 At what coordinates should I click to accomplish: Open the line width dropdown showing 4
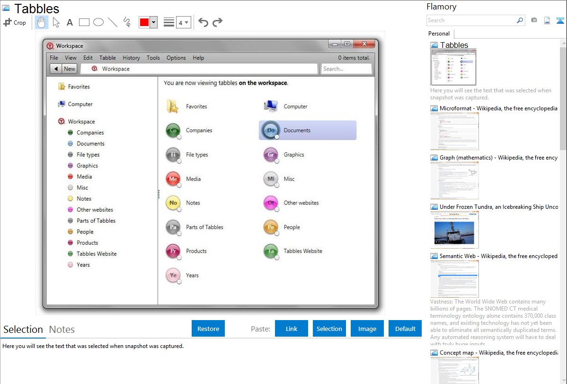[x=183, y=22]
